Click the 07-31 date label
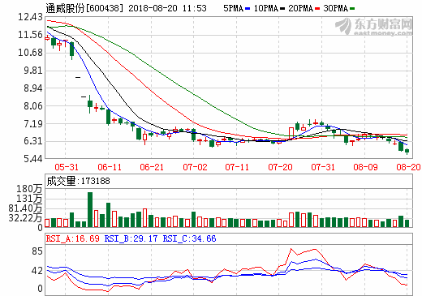 tap(323, 167)
